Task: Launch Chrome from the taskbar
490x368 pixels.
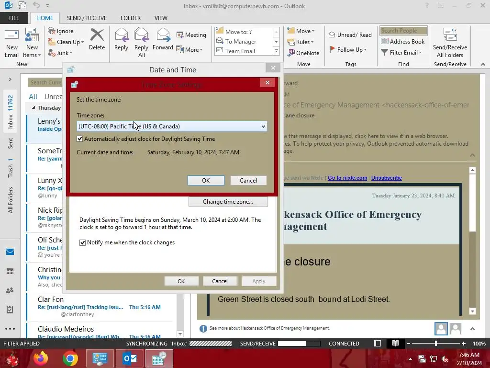Action: click(70, 358)
